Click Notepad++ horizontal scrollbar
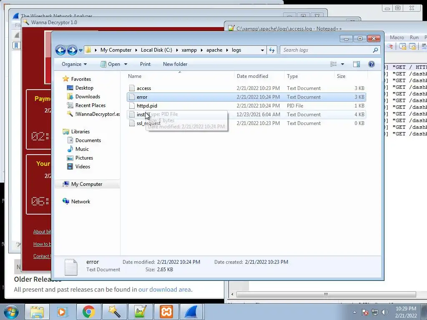The image size is (427, 320). pos(326,294)
